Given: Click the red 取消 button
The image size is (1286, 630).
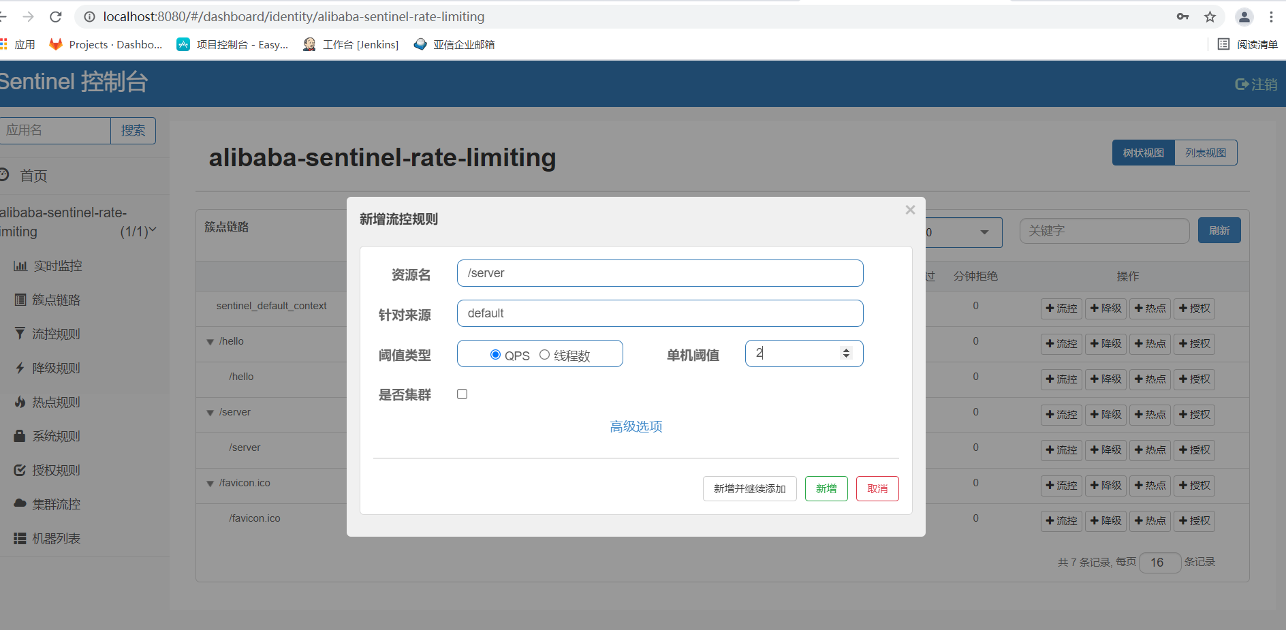Looking at the screenshot, I should click(x=877, y=488).
